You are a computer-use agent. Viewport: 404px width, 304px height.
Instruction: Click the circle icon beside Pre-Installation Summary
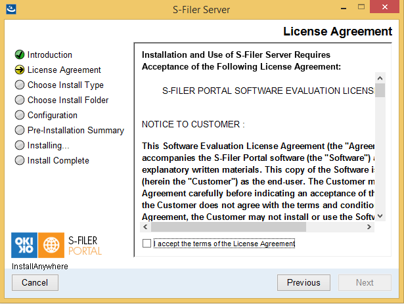(20, 130)
